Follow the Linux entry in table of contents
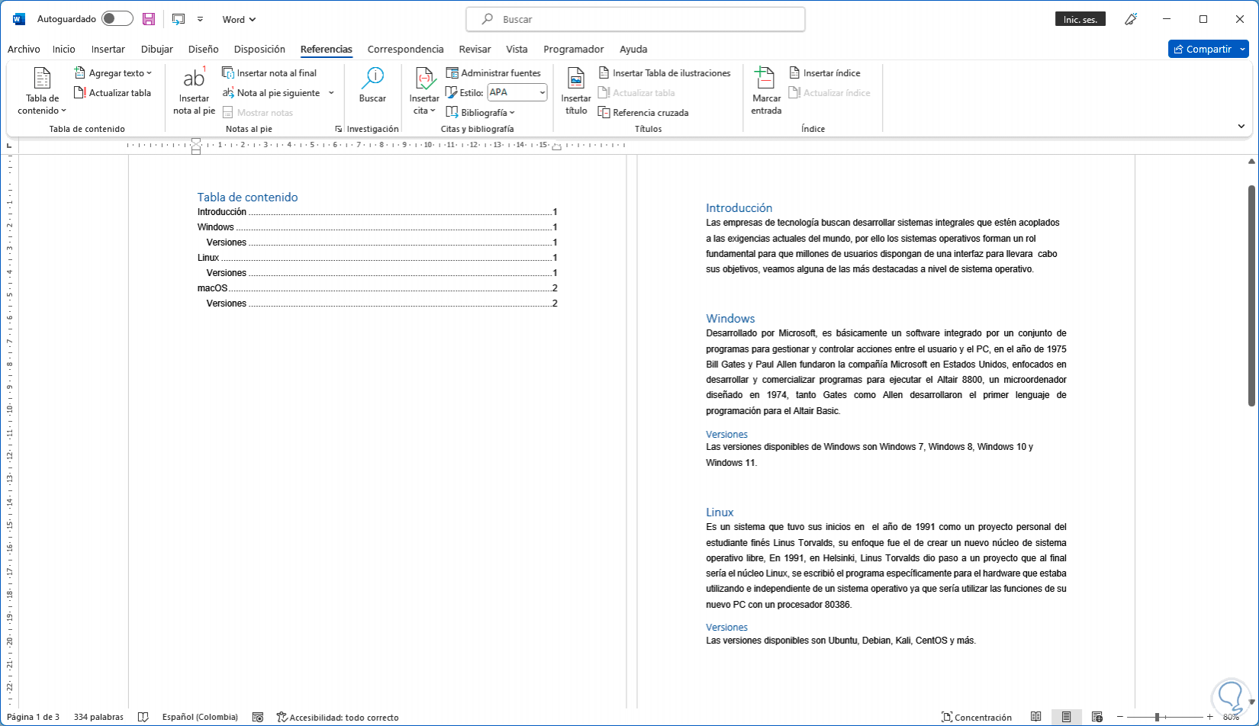This screenshot has width=1259, height=726. (x=377, y=258)
